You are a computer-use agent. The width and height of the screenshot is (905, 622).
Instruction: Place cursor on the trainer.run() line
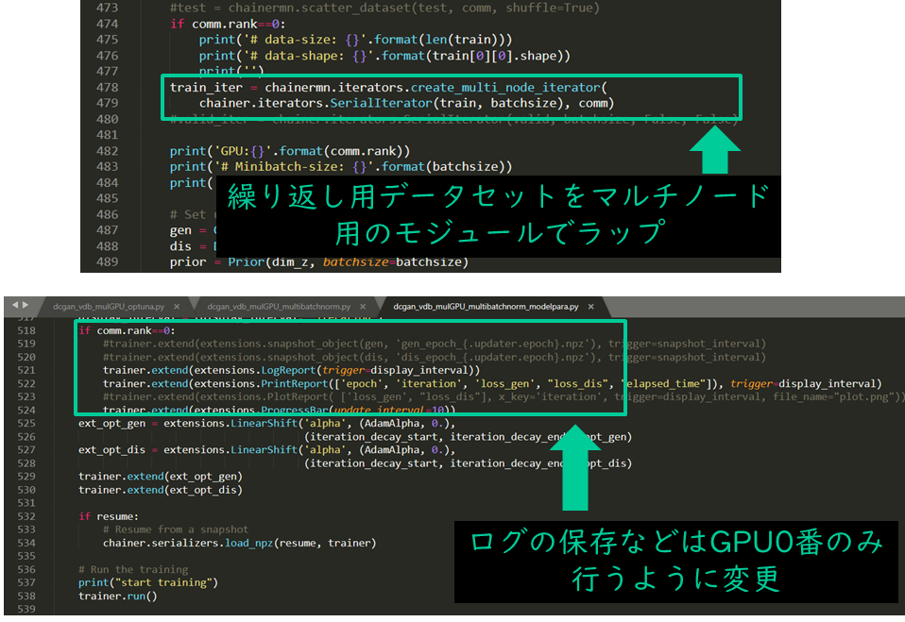click(x=118, y=597)
